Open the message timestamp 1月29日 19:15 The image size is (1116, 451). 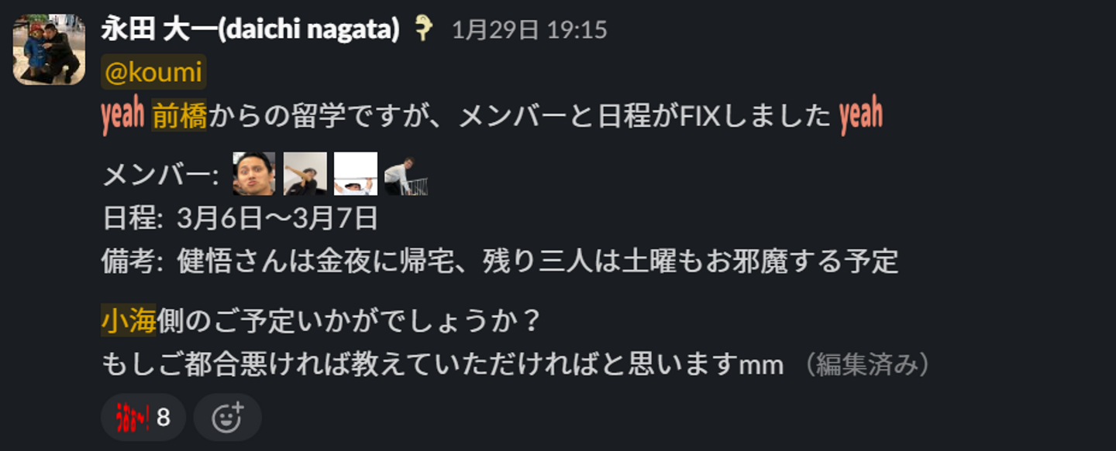(529, 30)
